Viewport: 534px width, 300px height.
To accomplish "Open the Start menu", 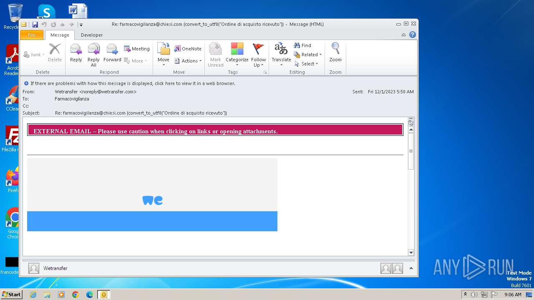I will 11,295.
